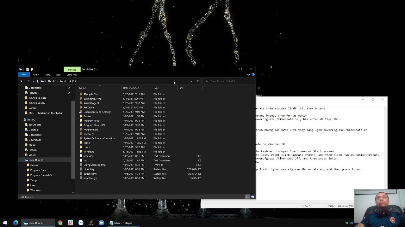Open the Drive Tools ribbon tab
The height and width of the screenshot is (227, 405).
point(72,75)
